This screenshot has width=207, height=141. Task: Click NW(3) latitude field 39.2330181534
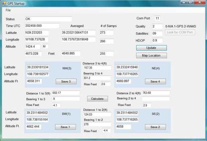click(38, 67)
